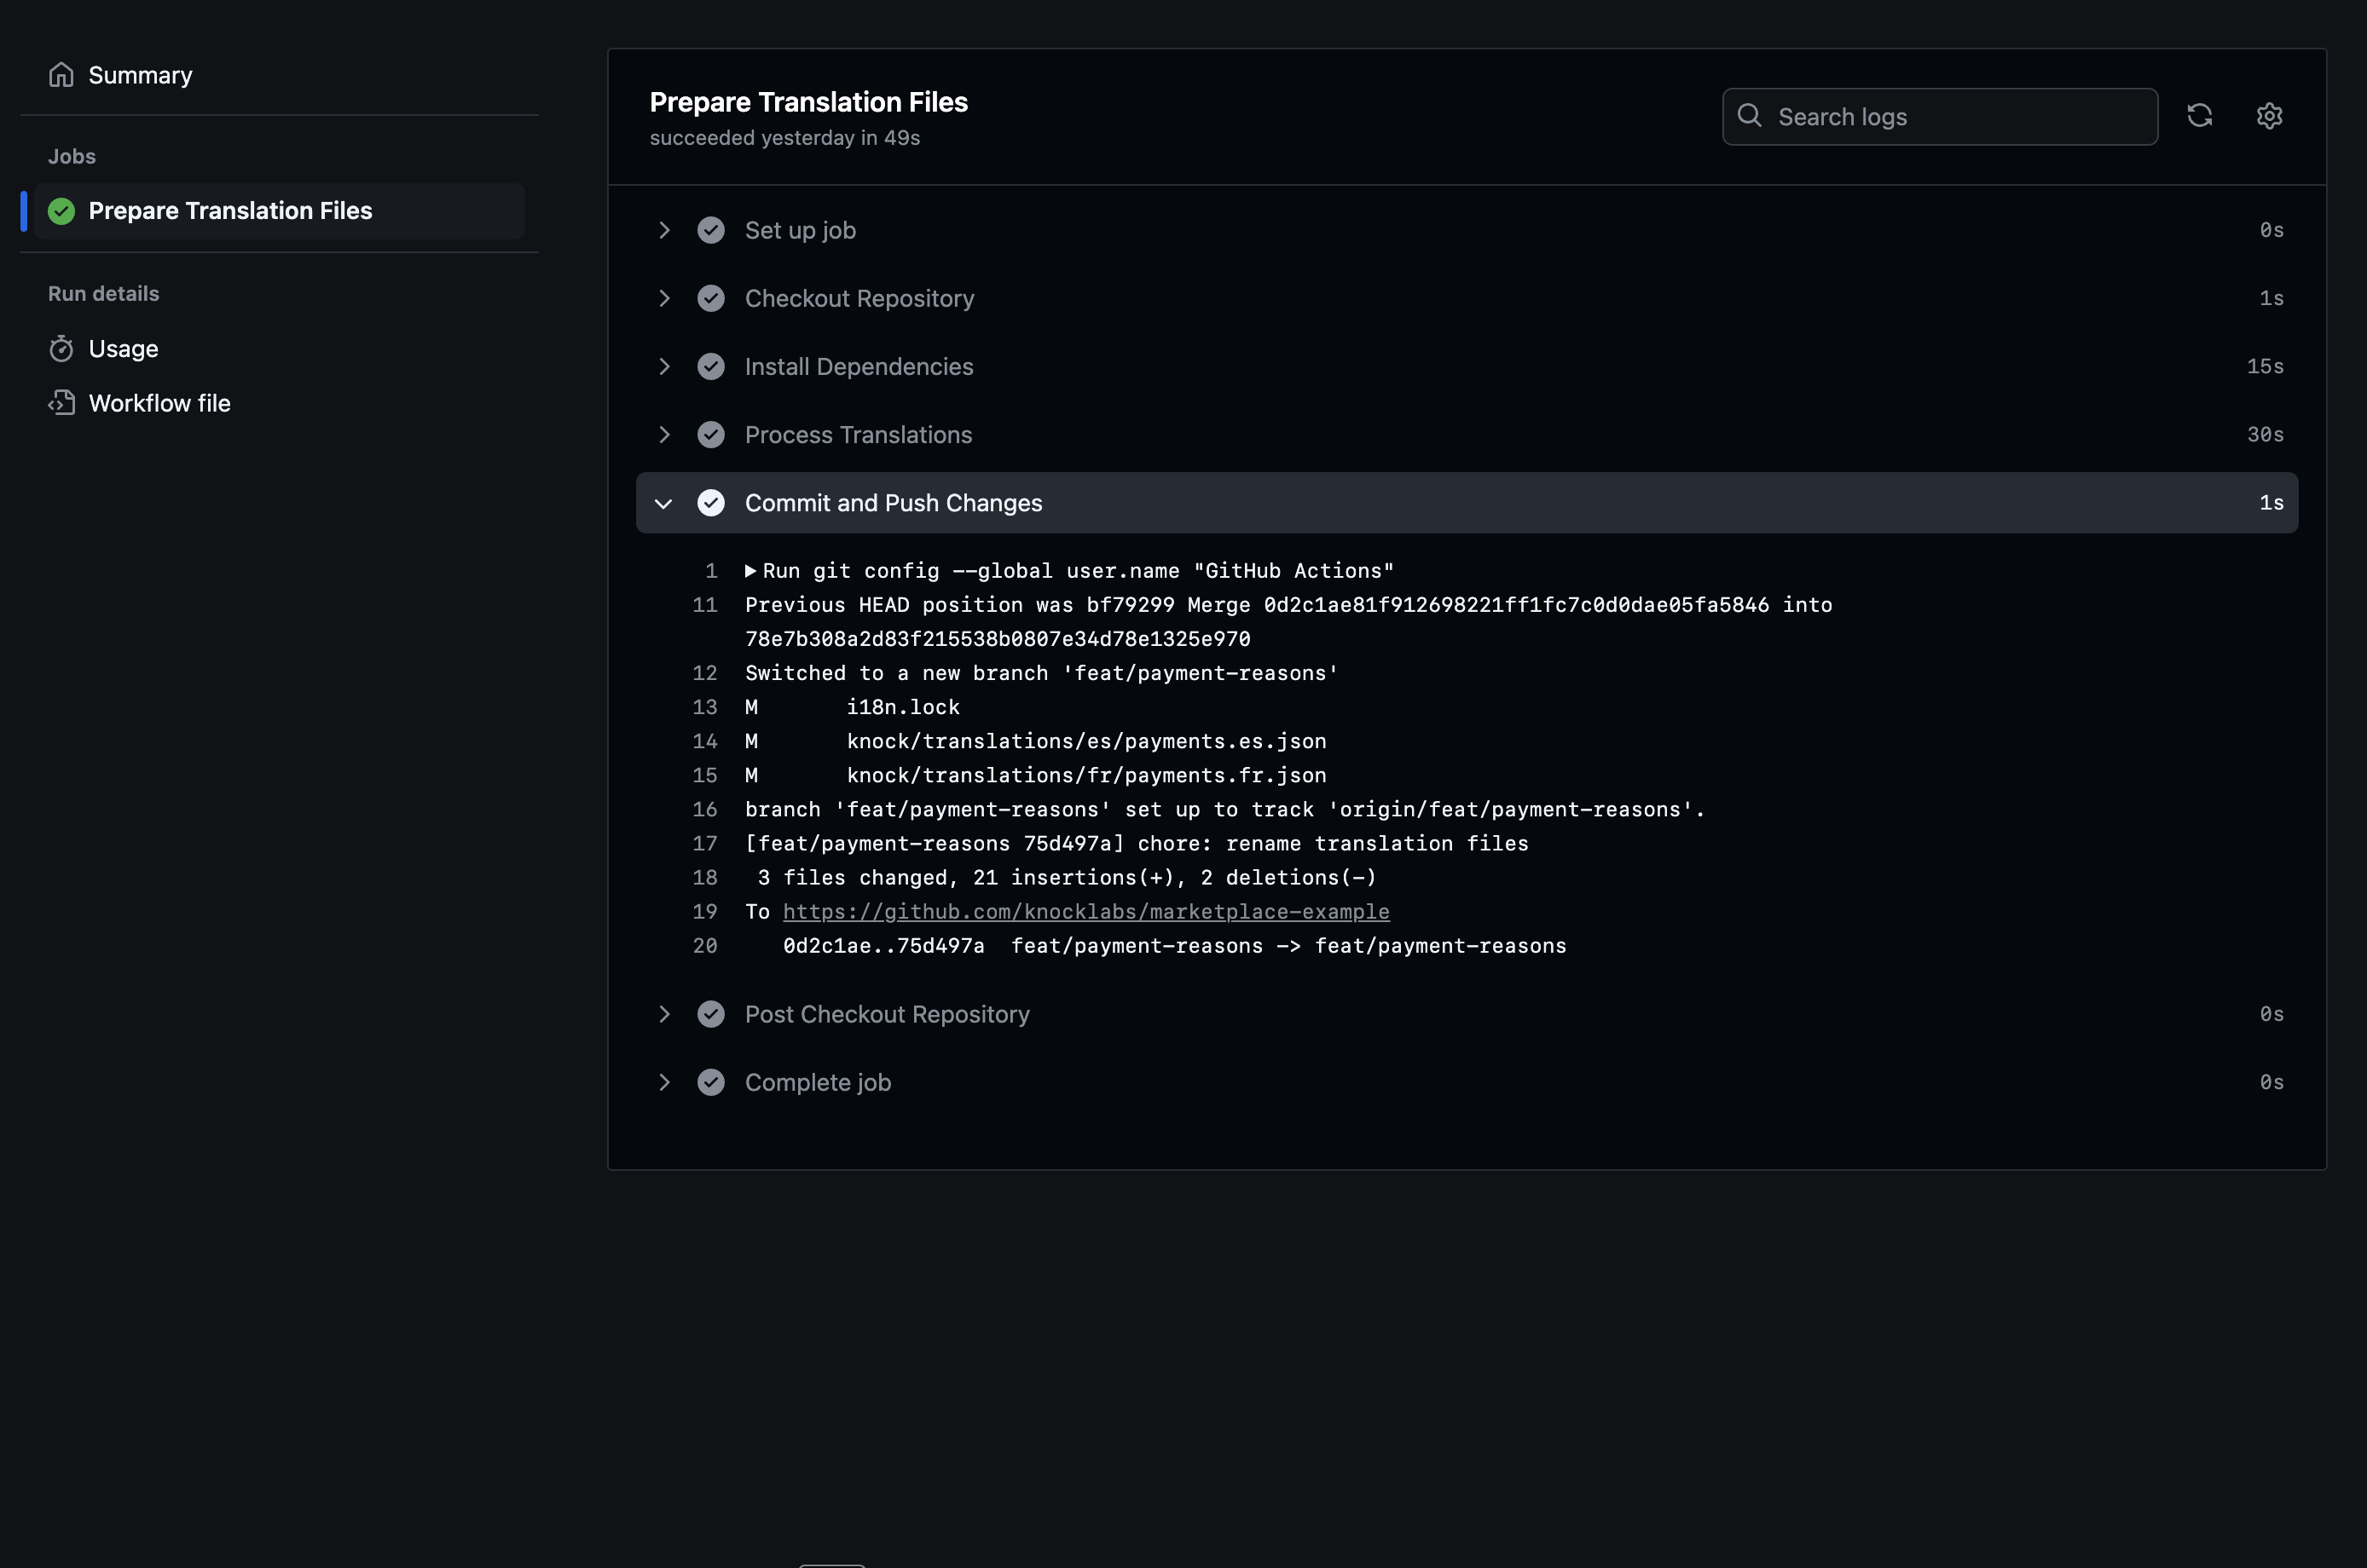This screenshot has height=1568, width=2367.
Task: Collapse the Commit and Push Changes step
Action: 664,503
